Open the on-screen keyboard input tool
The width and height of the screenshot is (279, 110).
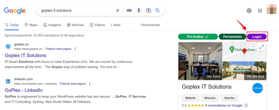(129, 11)
